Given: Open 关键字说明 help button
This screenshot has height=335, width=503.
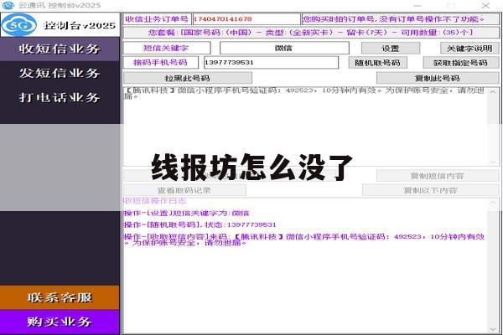Looking at the screenshot, I should tap(469, 49).
